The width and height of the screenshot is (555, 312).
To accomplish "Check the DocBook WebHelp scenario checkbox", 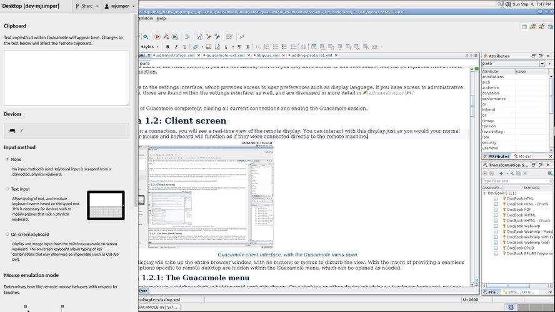I will [496, 226].
